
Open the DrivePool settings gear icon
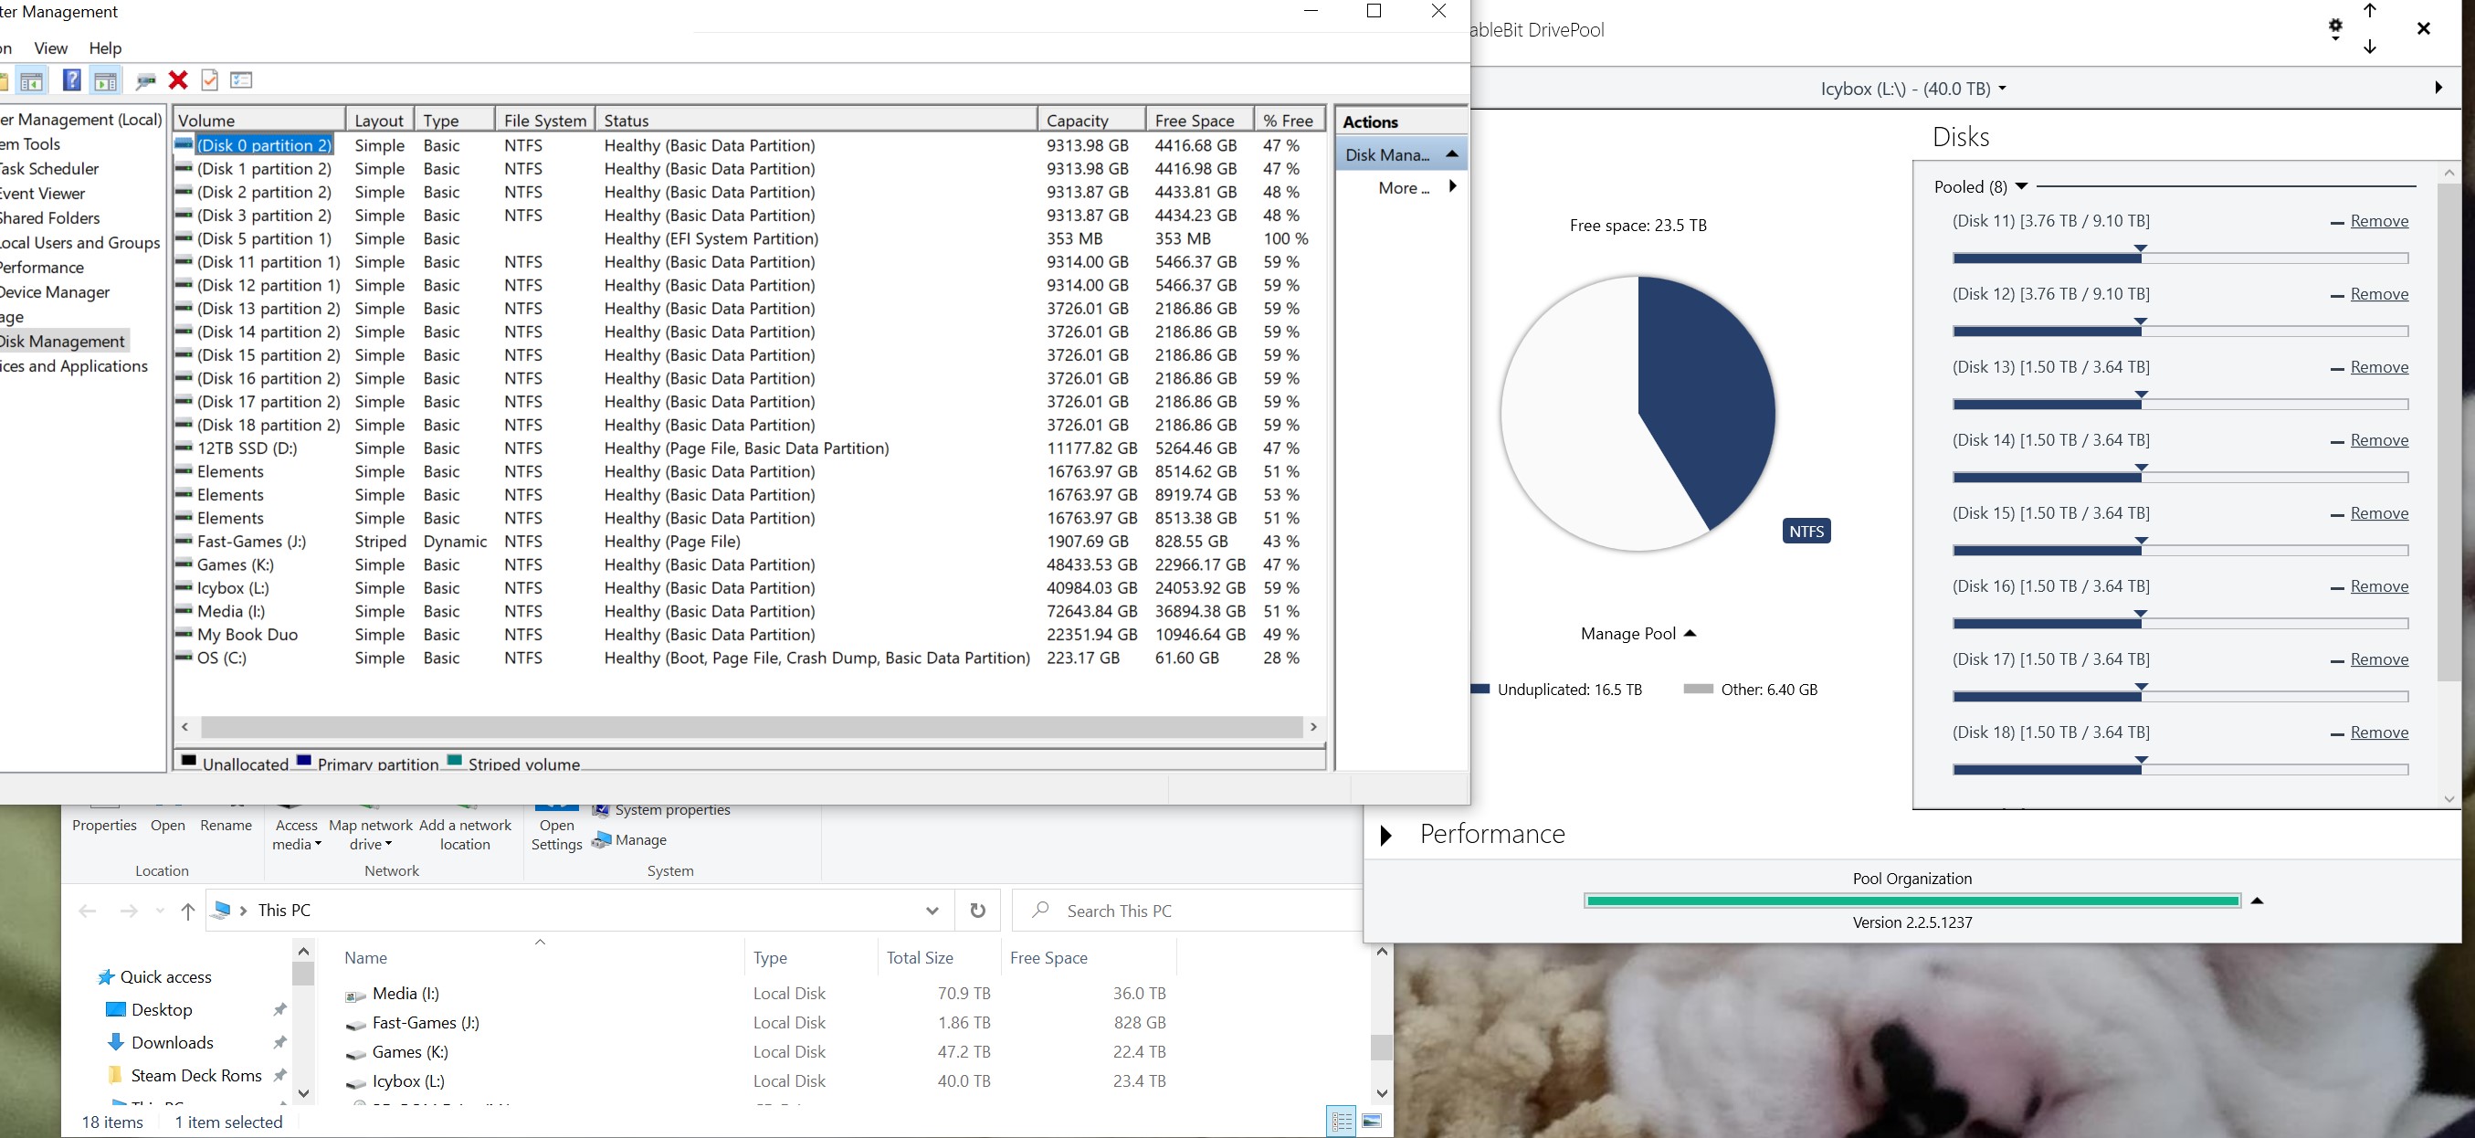tap(2334, 28)
